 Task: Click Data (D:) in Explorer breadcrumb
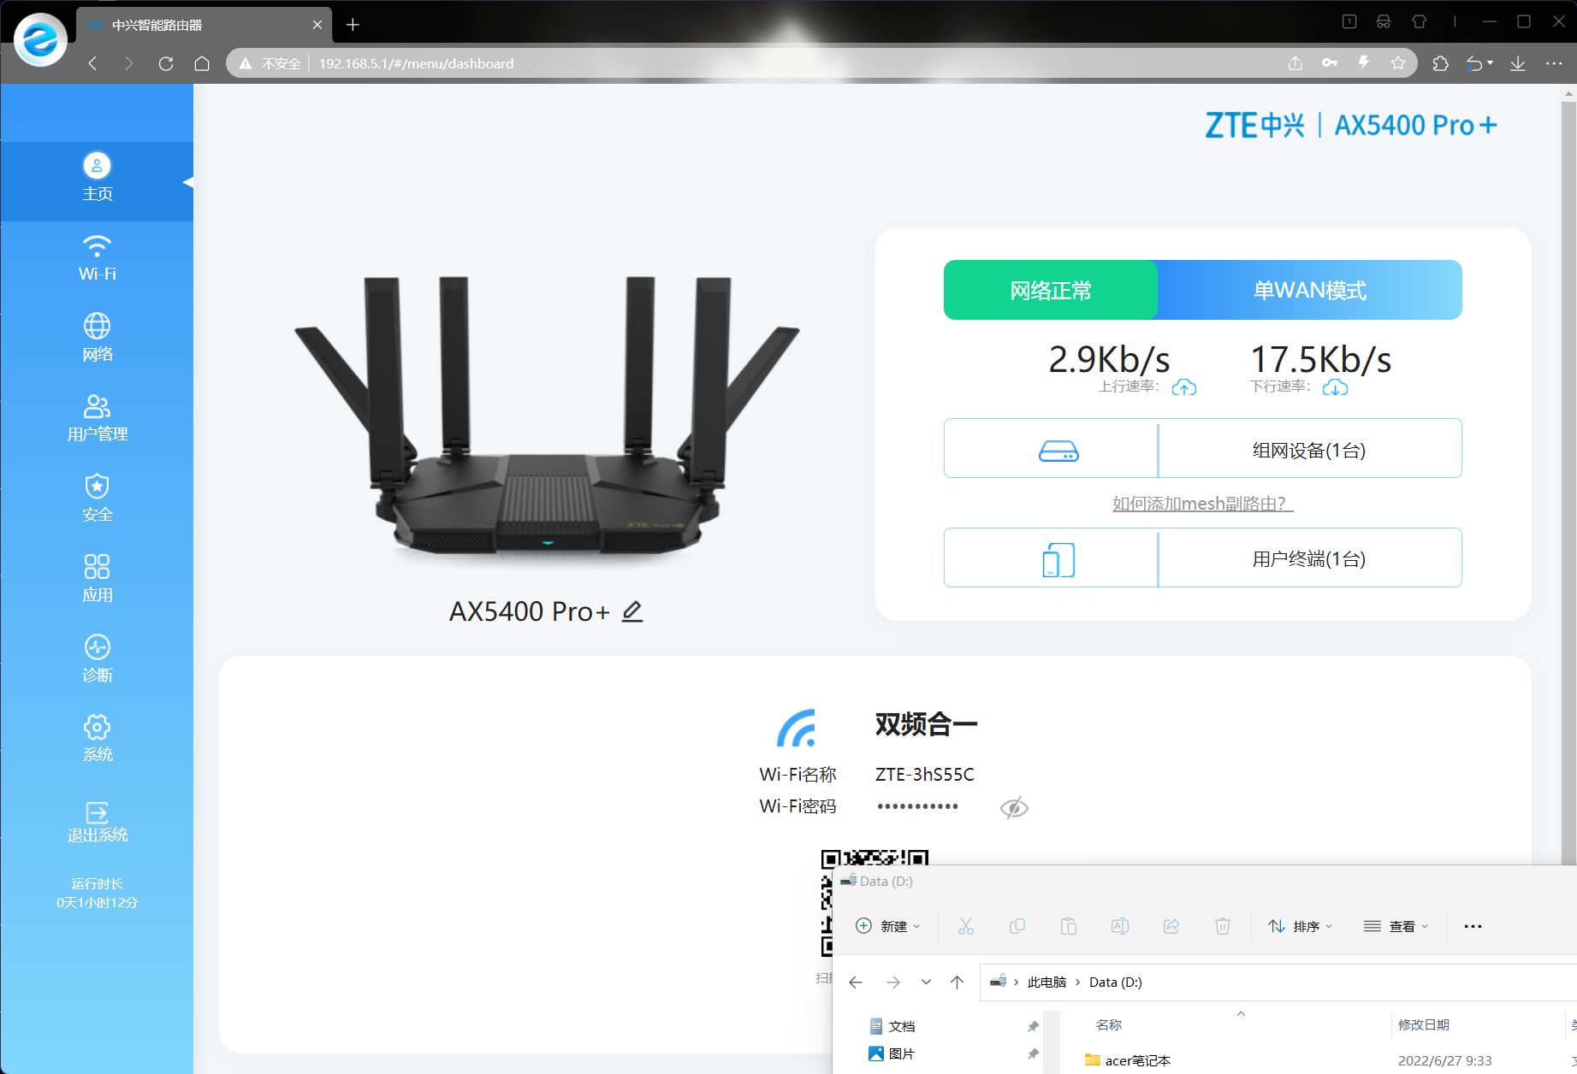(1116, 983)
